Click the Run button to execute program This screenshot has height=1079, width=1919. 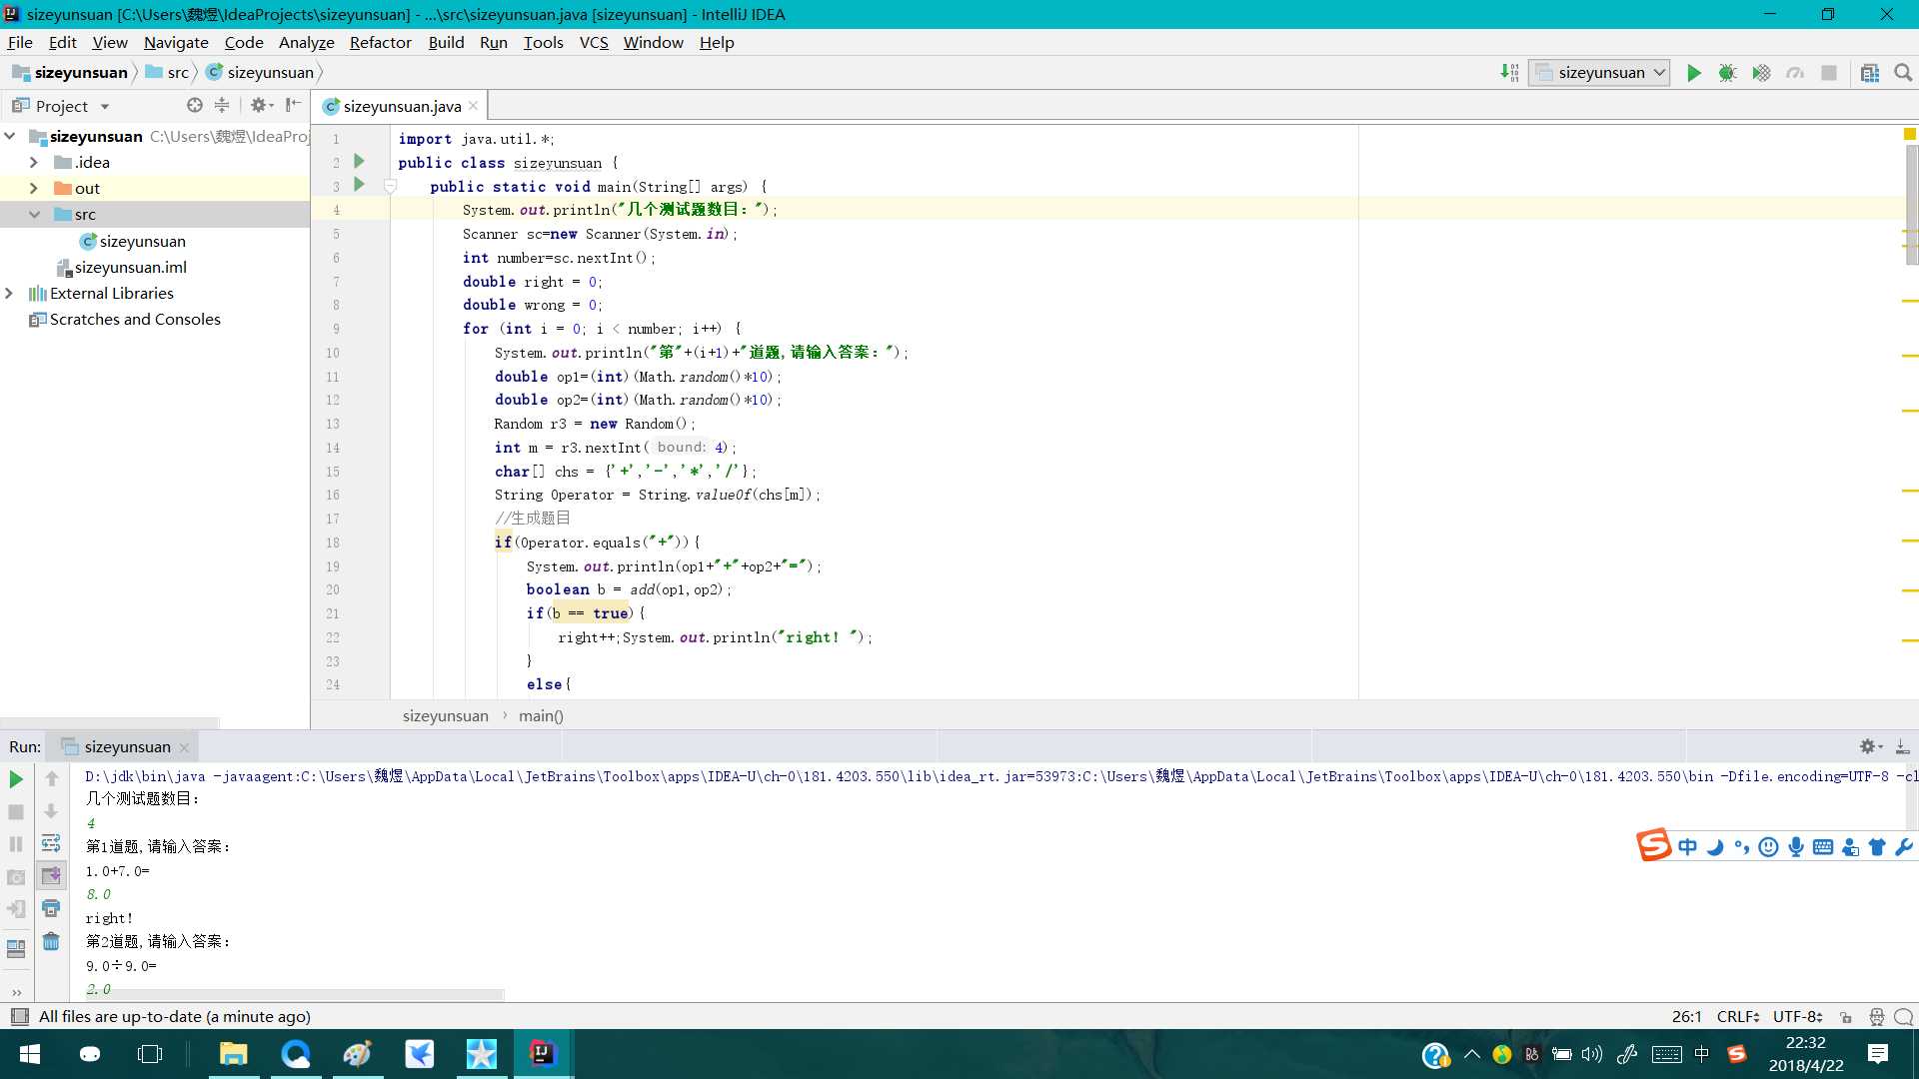point(1694,71)
